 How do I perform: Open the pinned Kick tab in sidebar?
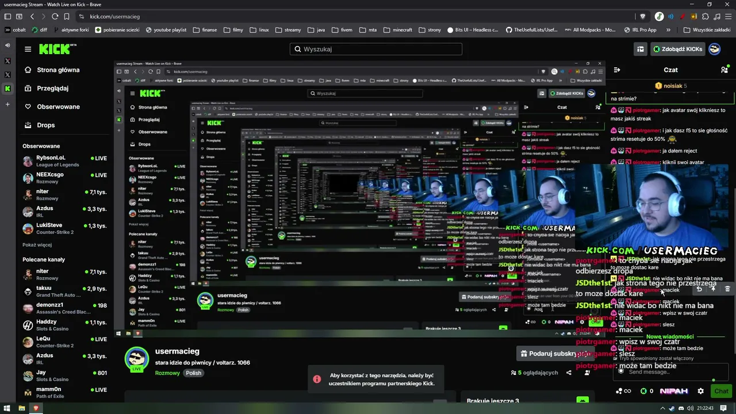(7, 89)
